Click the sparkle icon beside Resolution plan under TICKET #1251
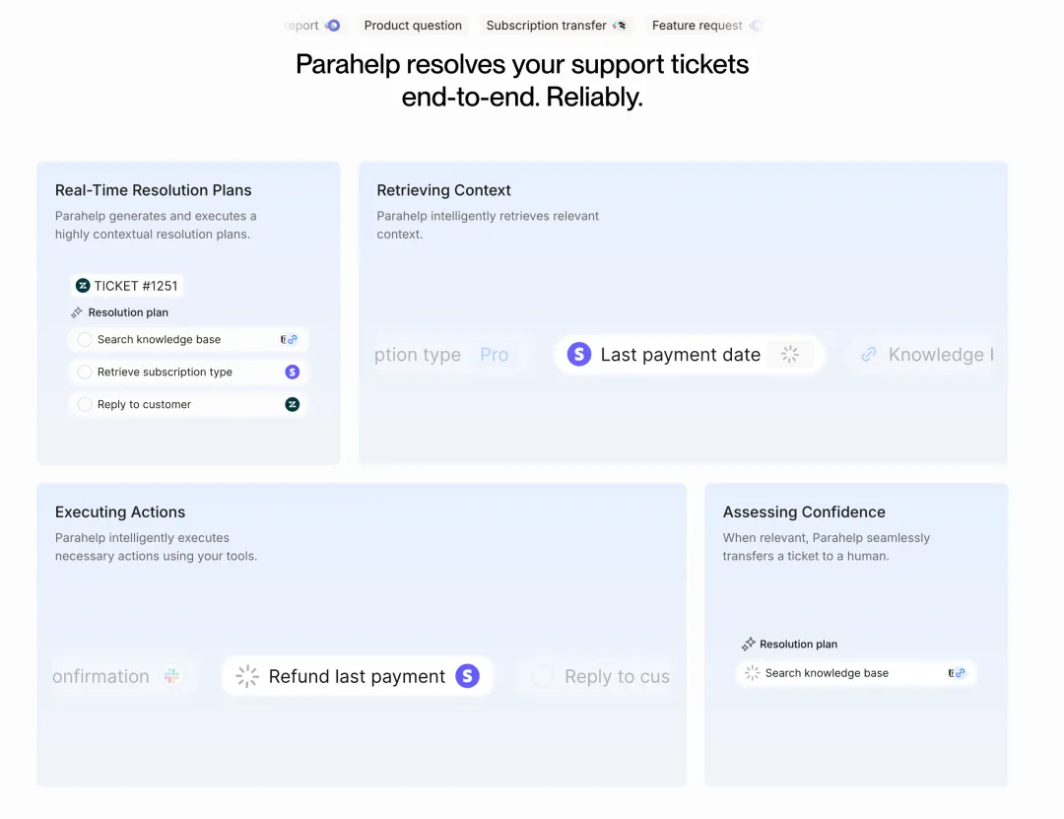 tap(77, 312)
